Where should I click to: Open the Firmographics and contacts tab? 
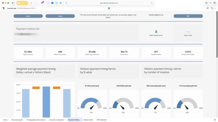click(36, 120)
